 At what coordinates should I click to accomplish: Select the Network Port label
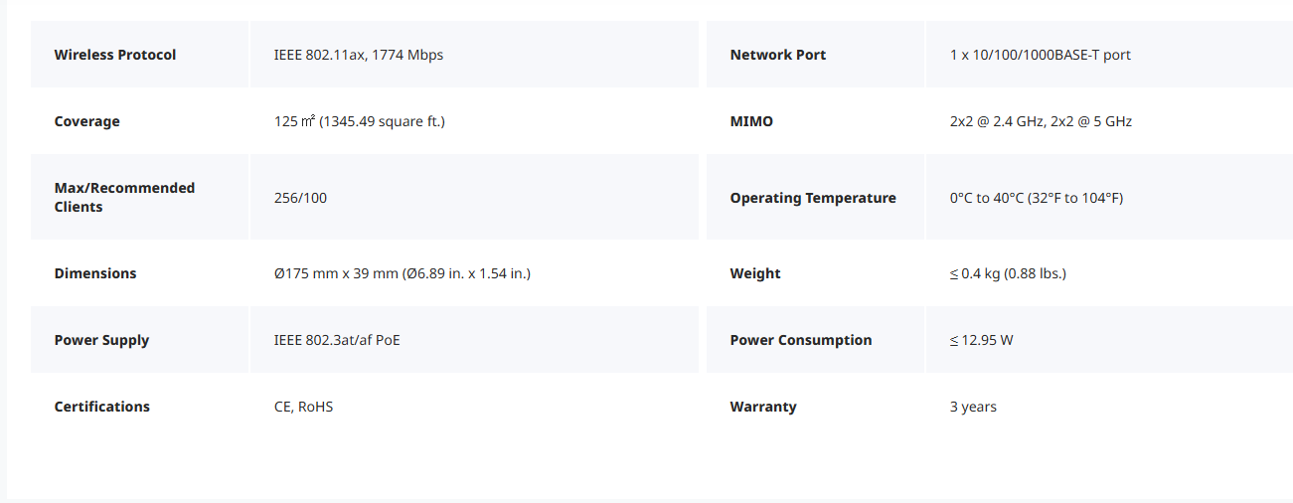(x=778, y=55)
